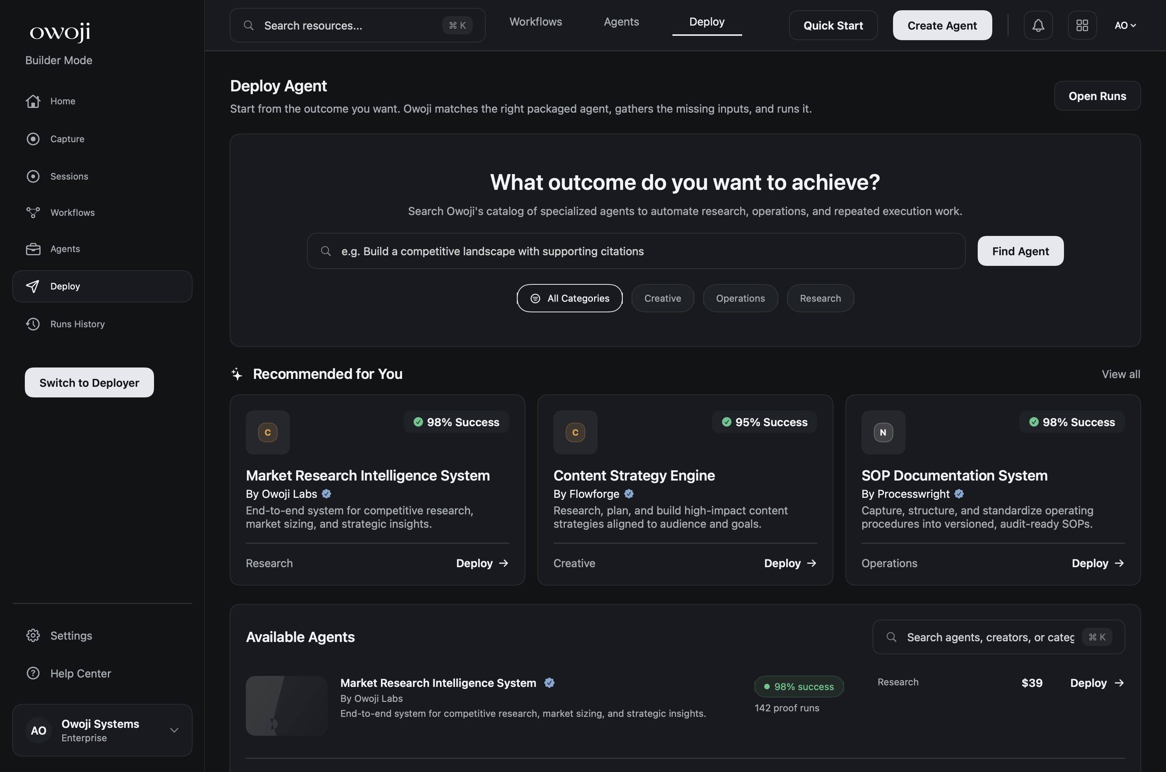The image size is (1166, 772).
Task: Click the Create Agent button
Action: (x=941, y=25)
